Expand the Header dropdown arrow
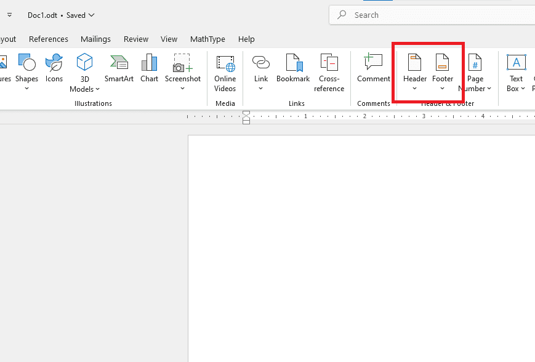Viewport: 535px width, 362px height. (414, 89)
